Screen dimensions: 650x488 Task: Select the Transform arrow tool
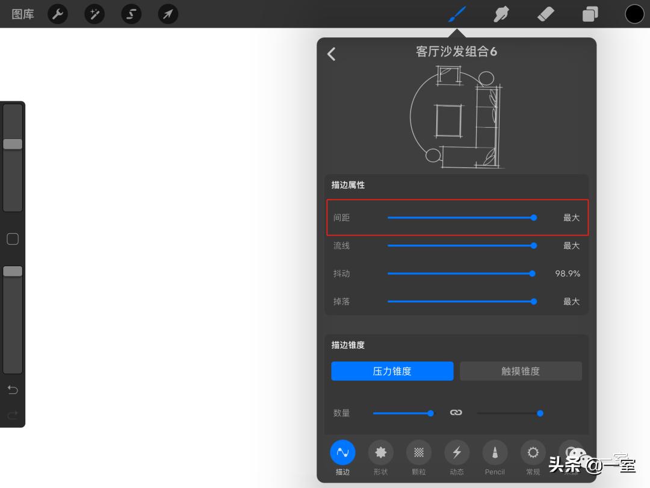[168, 14]
